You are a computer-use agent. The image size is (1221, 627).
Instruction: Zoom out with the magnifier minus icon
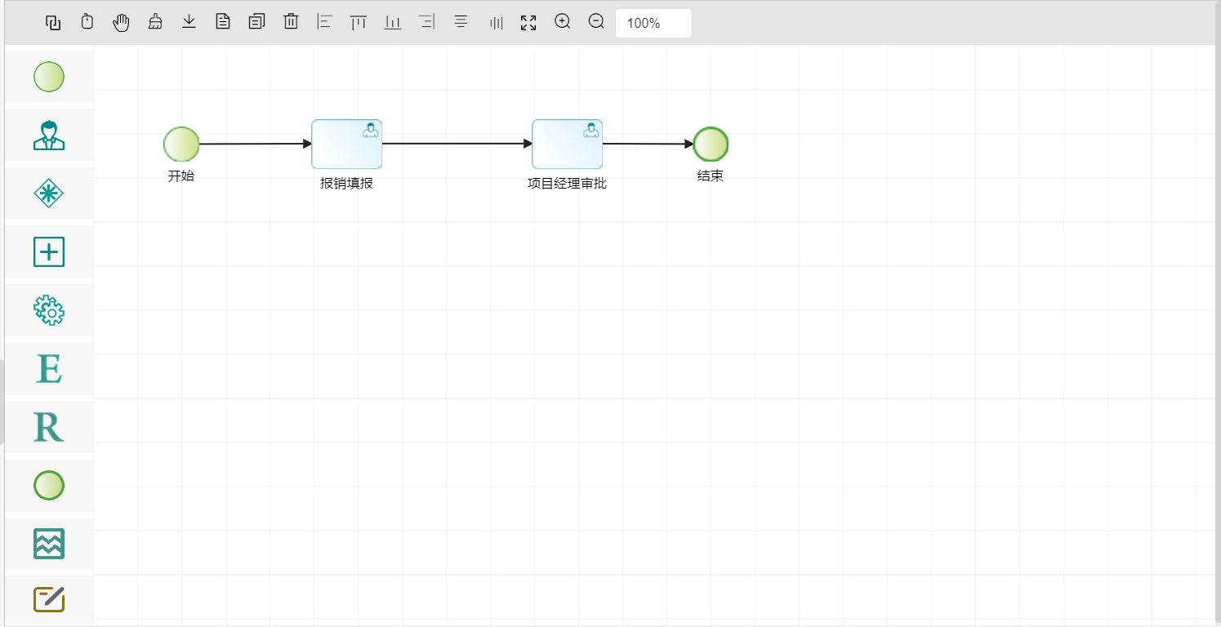coord(597,22)
